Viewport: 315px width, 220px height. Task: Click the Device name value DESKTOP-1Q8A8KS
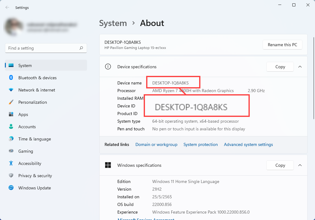[170, 83]
